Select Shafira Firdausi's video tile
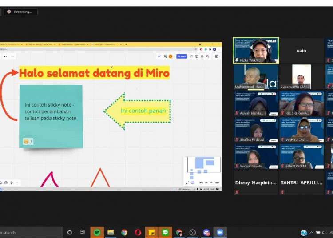Screen dimensions: 333x238 coord(256,130)
